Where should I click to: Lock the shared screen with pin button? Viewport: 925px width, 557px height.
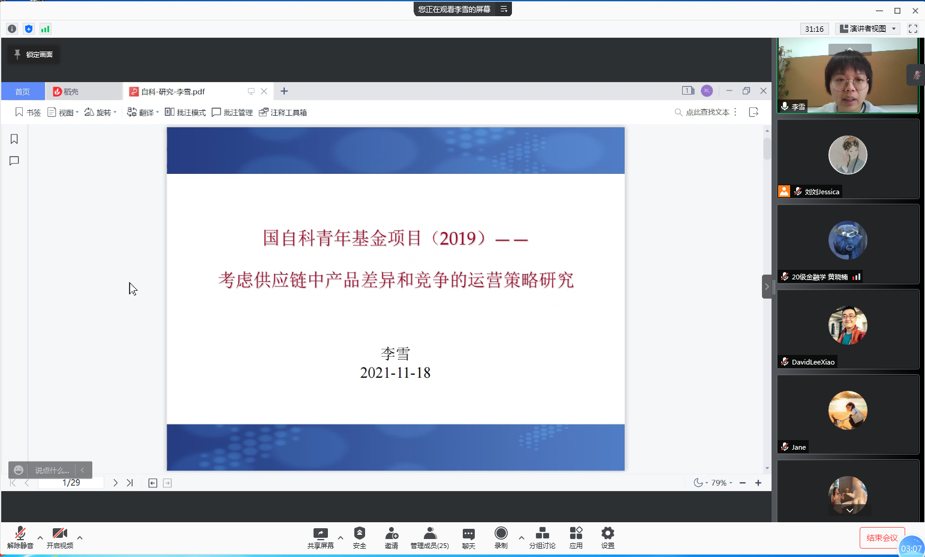(34, 55)
